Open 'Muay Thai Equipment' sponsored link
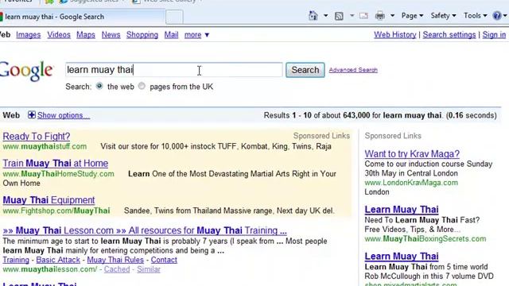Image resolution: width=509 pixels, height=286 pixels. click(x=49, y=200)
